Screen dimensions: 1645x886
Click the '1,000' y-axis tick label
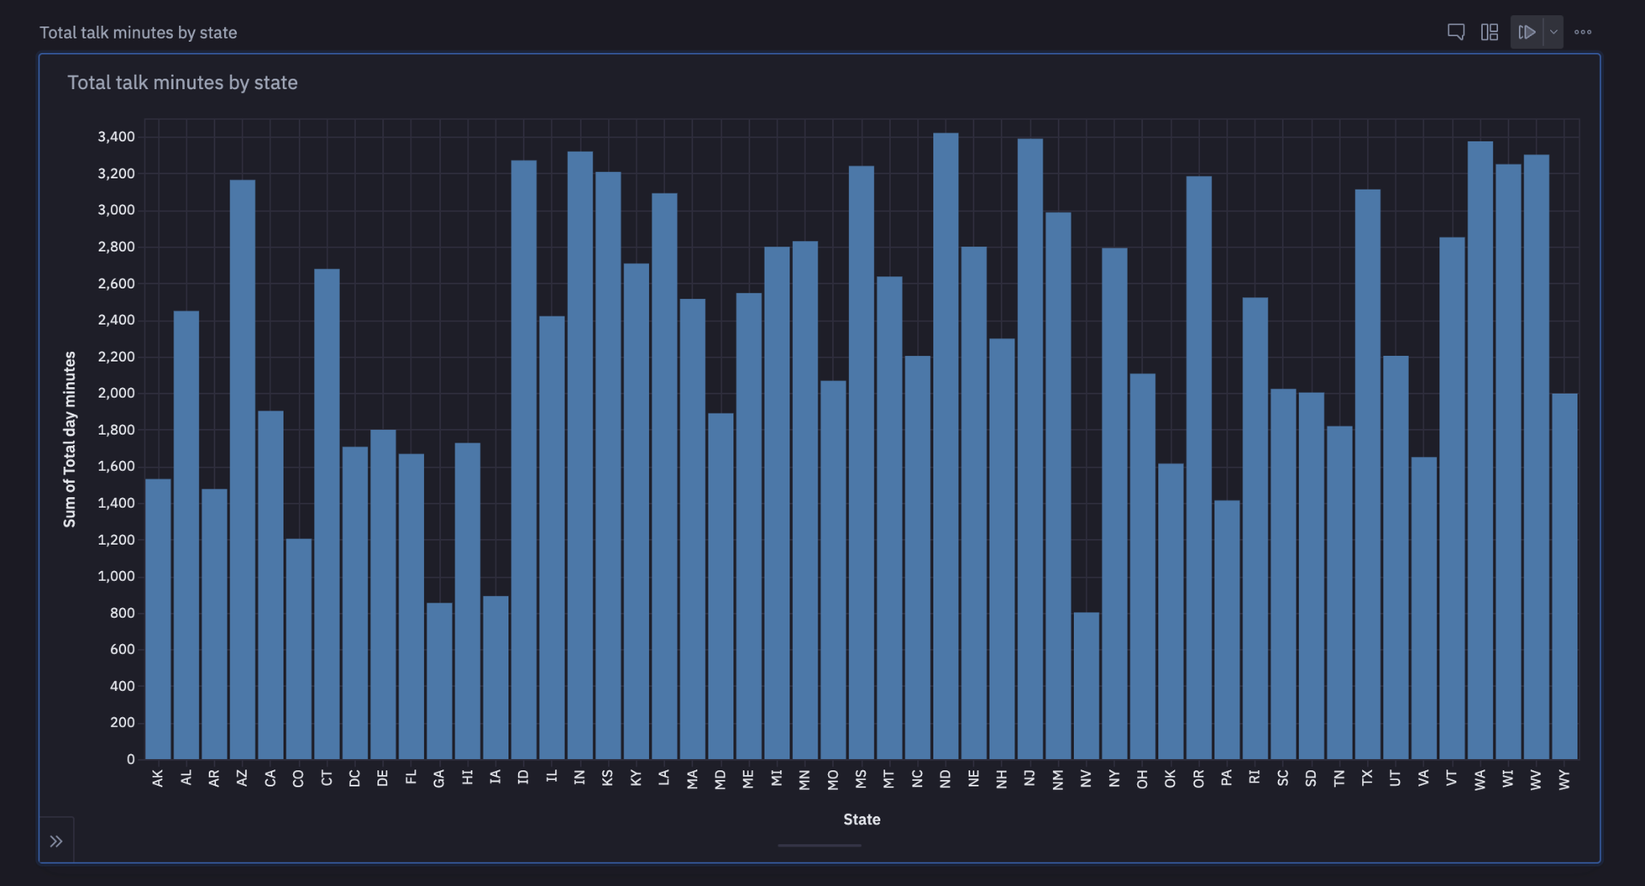coord(116,576)
